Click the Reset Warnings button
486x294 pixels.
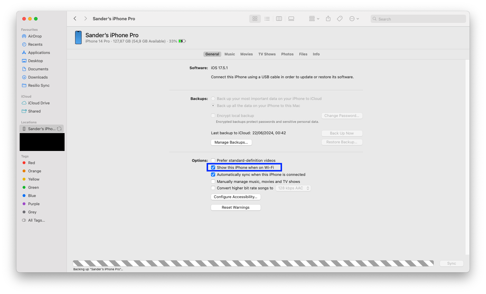point(236,208)
